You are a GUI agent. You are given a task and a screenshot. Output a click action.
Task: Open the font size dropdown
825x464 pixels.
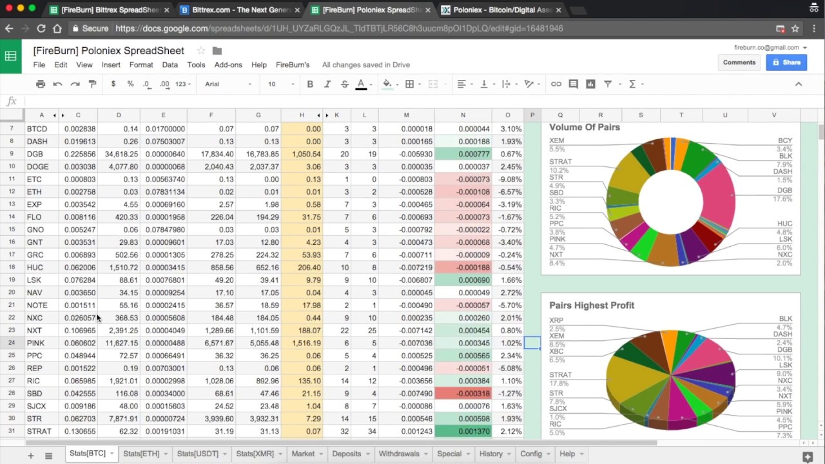(281, 84)
